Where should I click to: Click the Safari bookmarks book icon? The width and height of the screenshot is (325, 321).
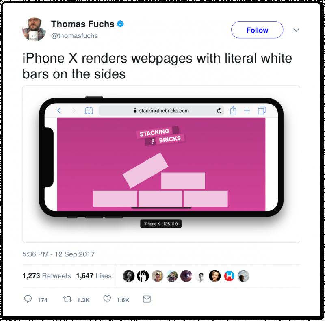point(89,111)
